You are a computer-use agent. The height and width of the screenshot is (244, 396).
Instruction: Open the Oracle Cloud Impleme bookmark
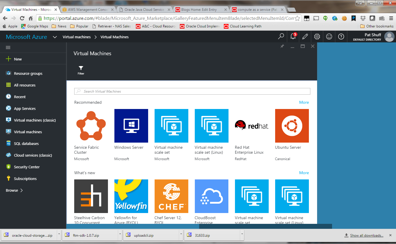pos(200,26)
